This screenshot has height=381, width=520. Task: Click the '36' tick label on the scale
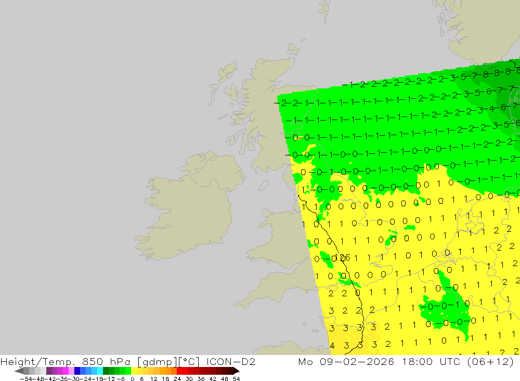201,379
